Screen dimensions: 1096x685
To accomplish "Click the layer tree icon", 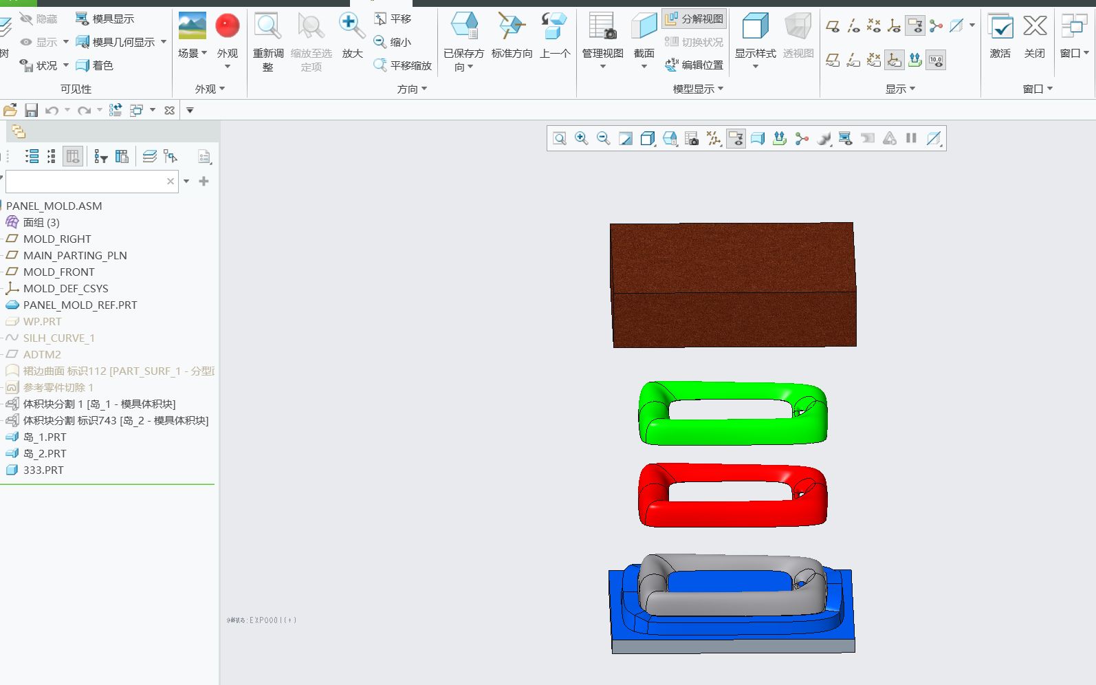I will click(x=149, y=157).
